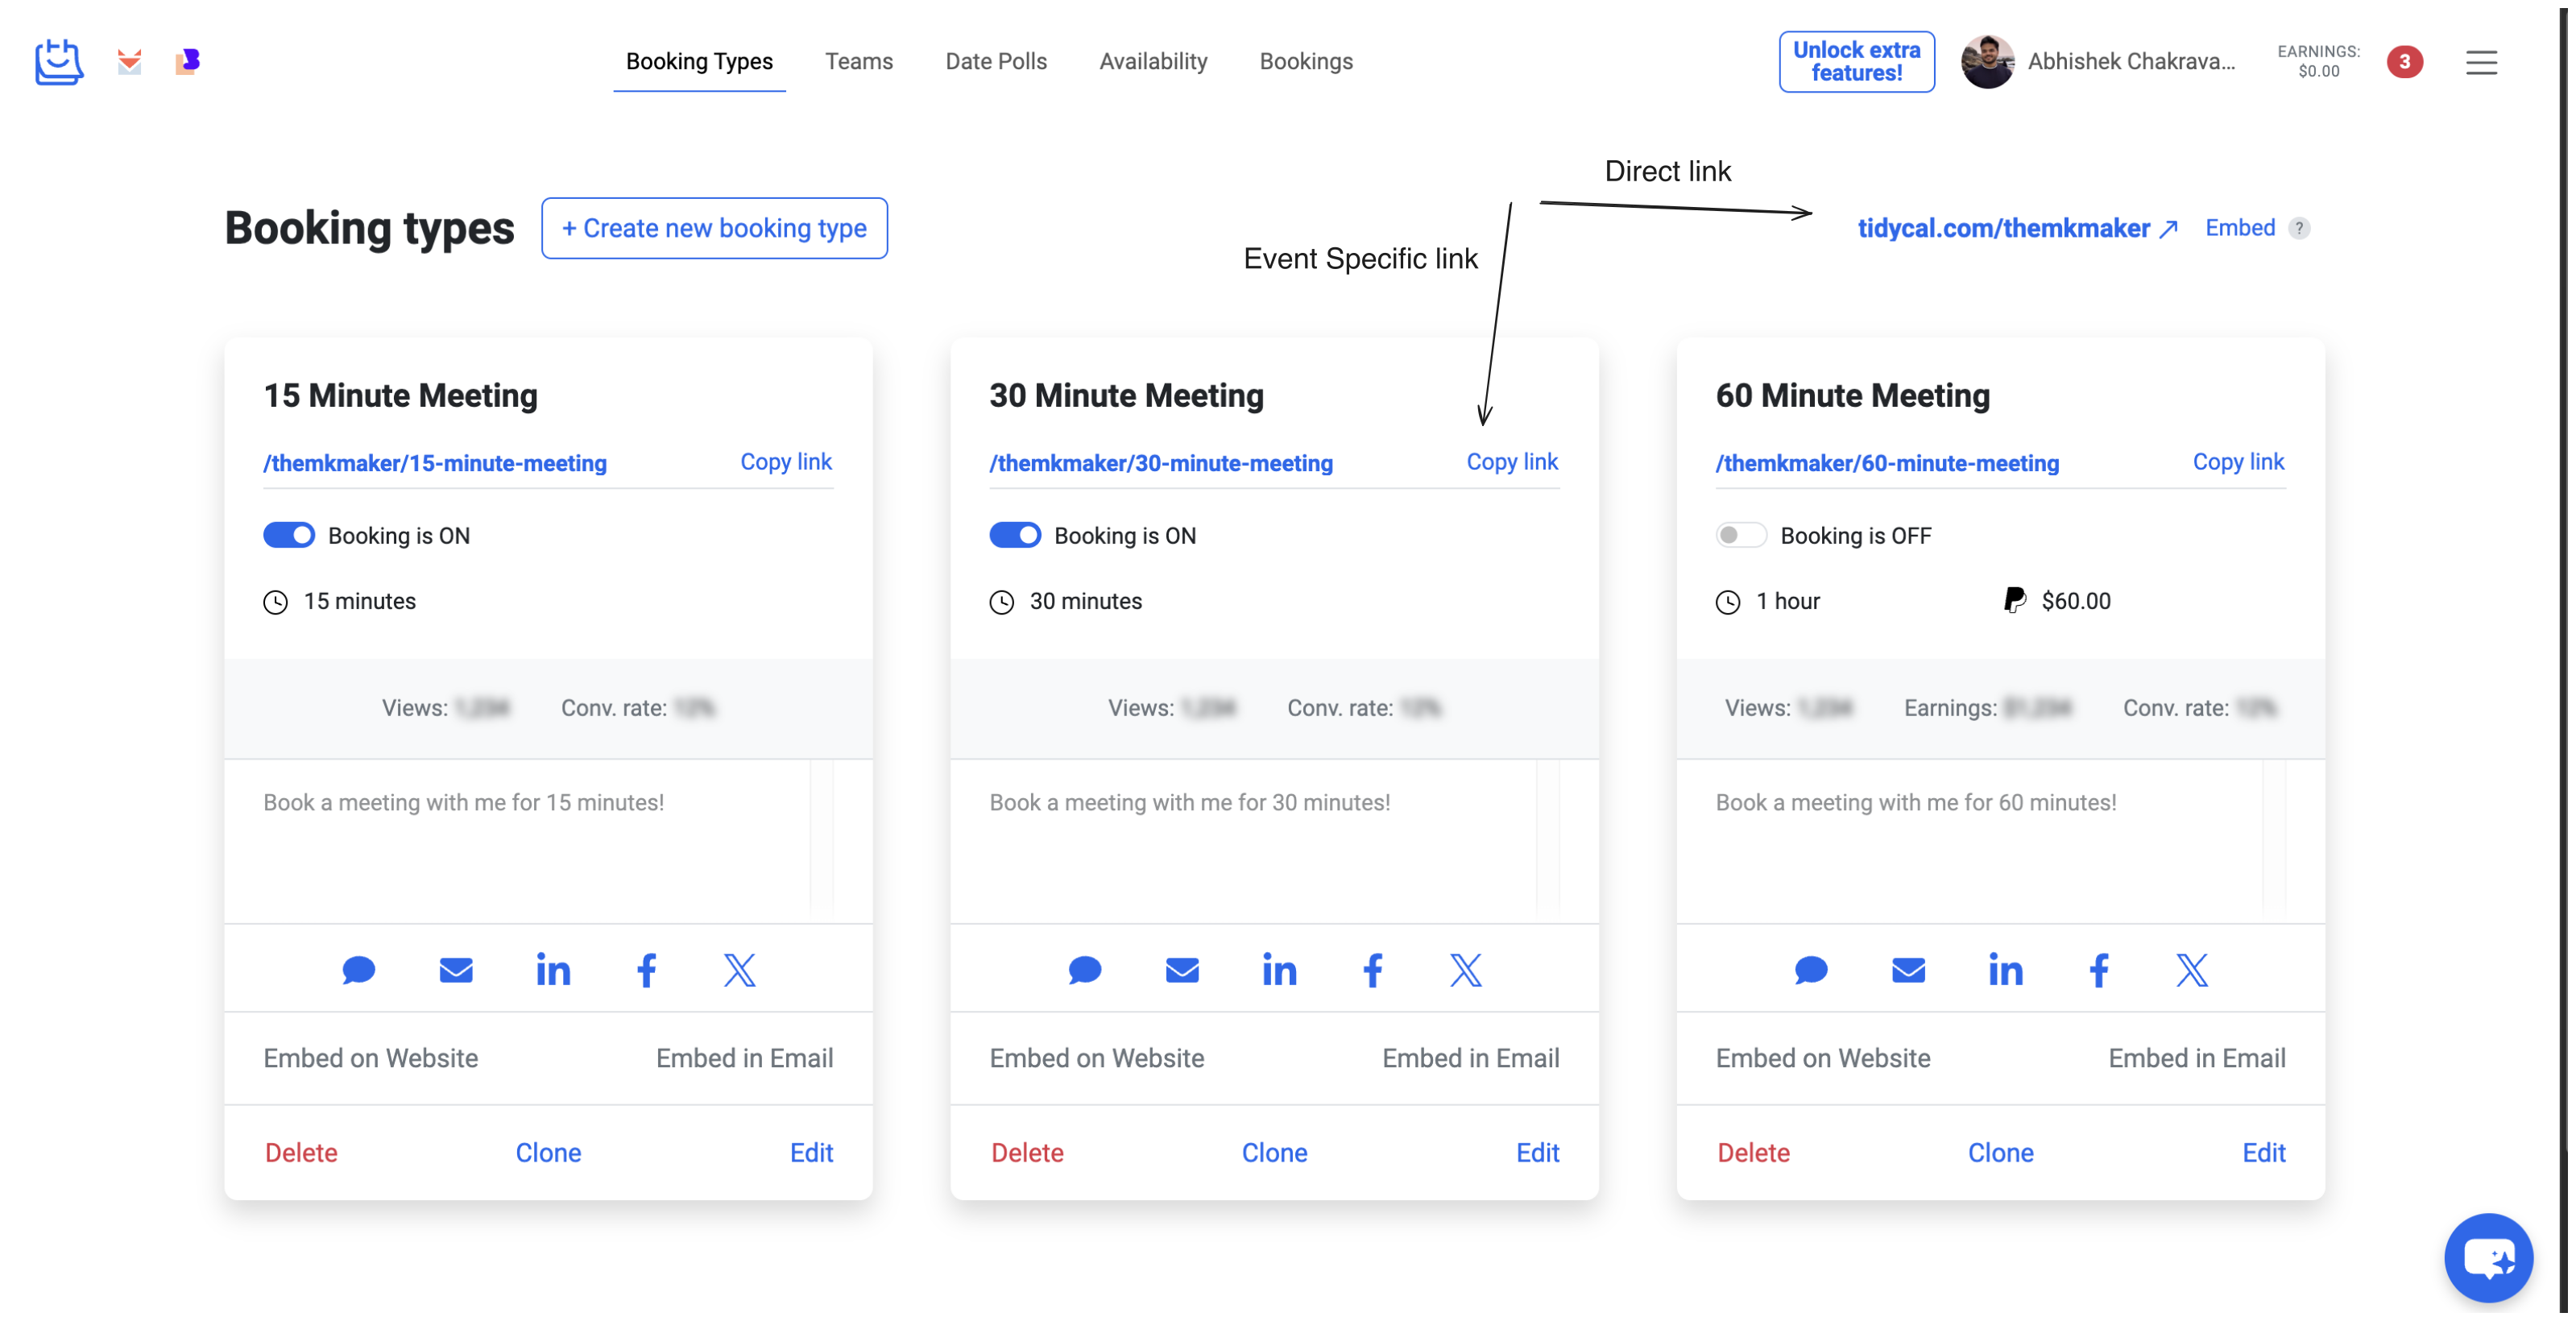
Task: Clone the 15 Minute Meeting
Action: coord(548,1152)
